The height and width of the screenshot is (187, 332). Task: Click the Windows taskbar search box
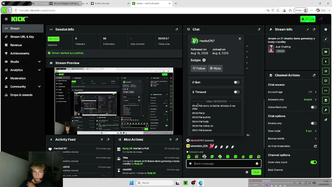click(x=155, y=183)
